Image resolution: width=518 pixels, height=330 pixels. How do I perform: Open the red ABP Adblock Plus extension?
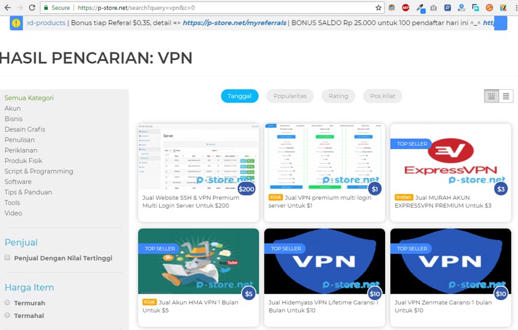coord(405,7)
